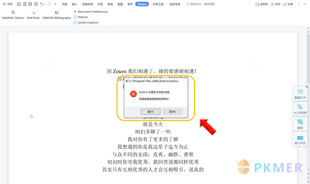Click the 大小写变换 sidebar tool
Image resolution: width=310 pixels, height=184 pixels.
[300, 109]
